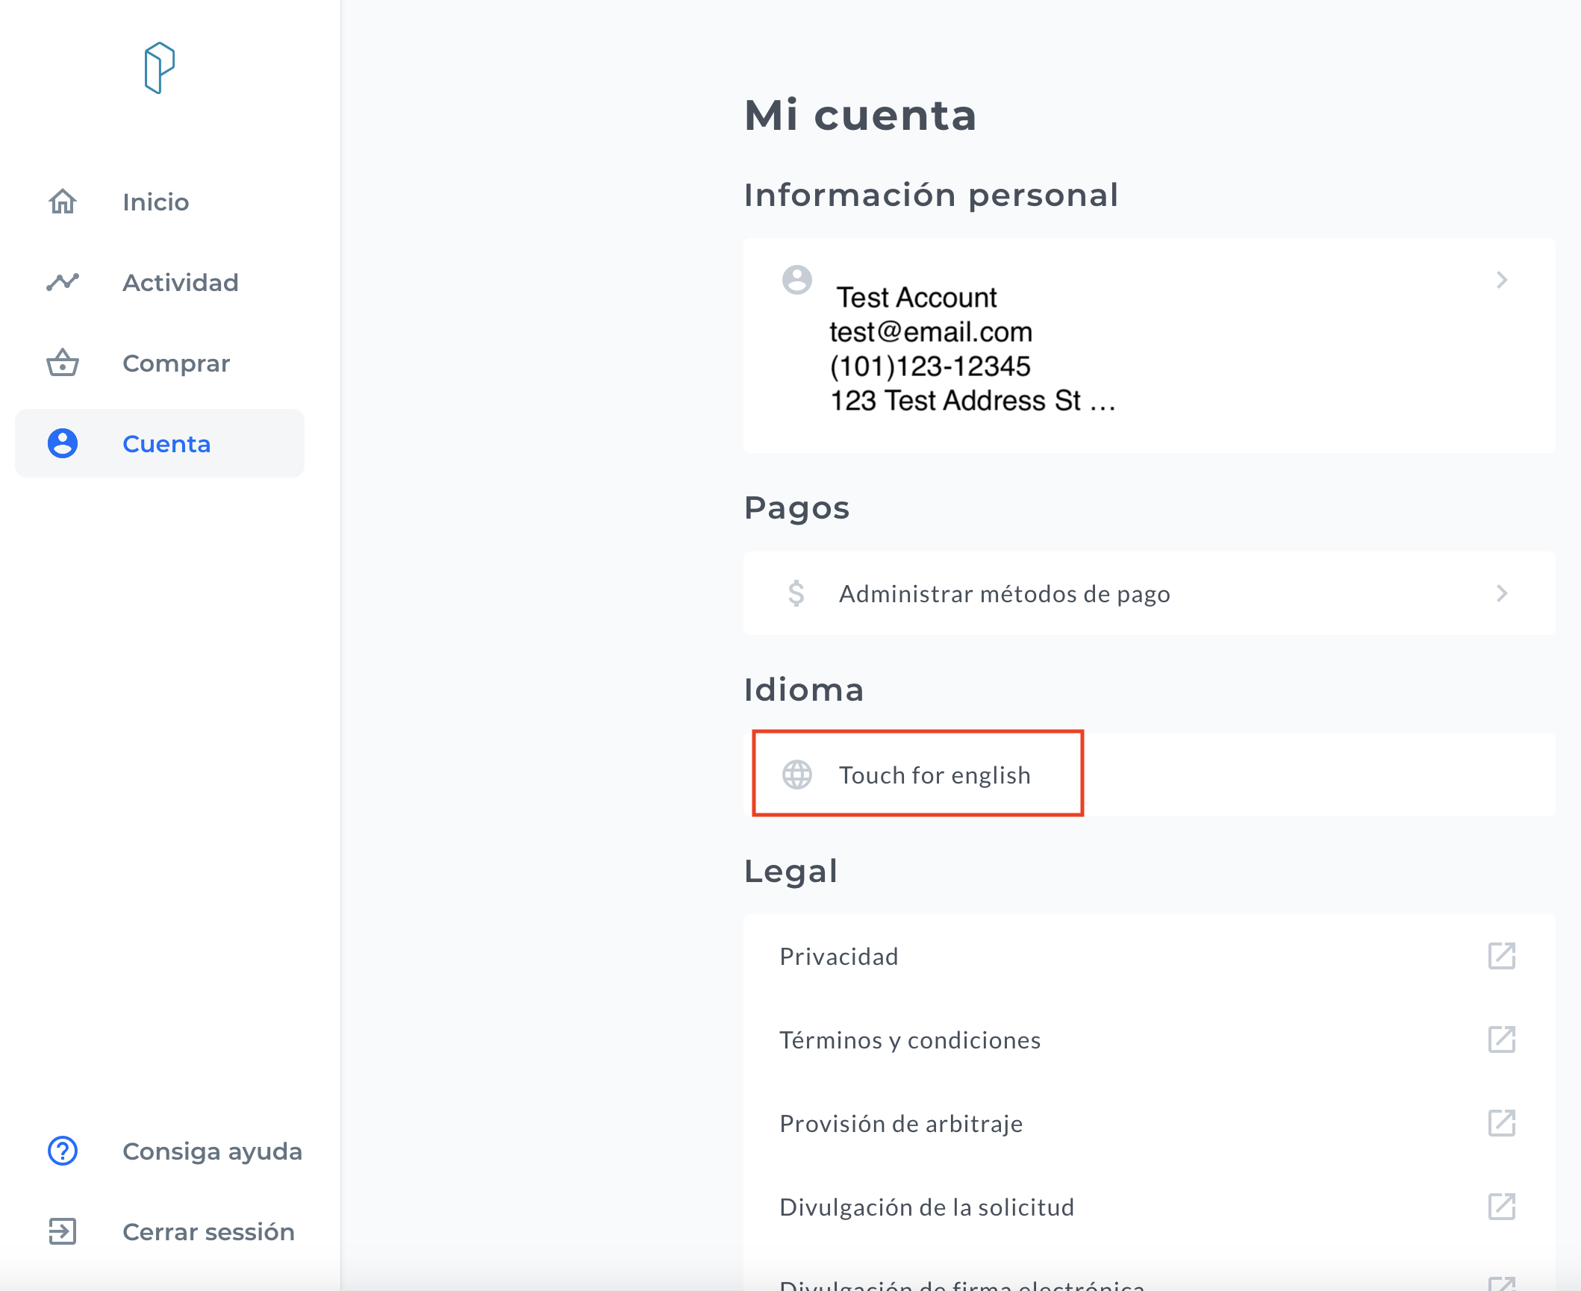The height and width of the screenshot is (1291, 1581).
Task: Click the globe icon in Idioma
Action: pos(797,775)
